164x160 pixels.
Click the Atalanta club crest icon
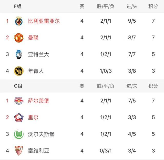[19, 55]
